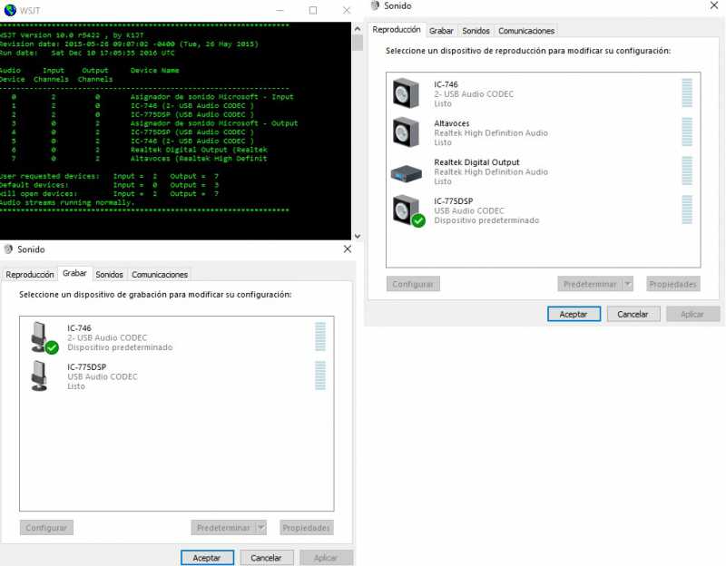Switch to Grabar tab in the right Sonido window
Viewport: 726px width, 566px height.
[x=441, y=31]
